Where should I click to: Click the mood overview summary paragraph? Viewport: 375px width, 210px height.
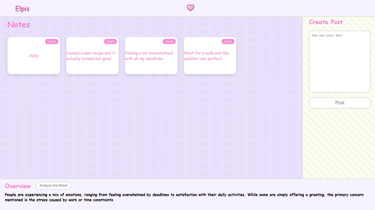(184, 197)
